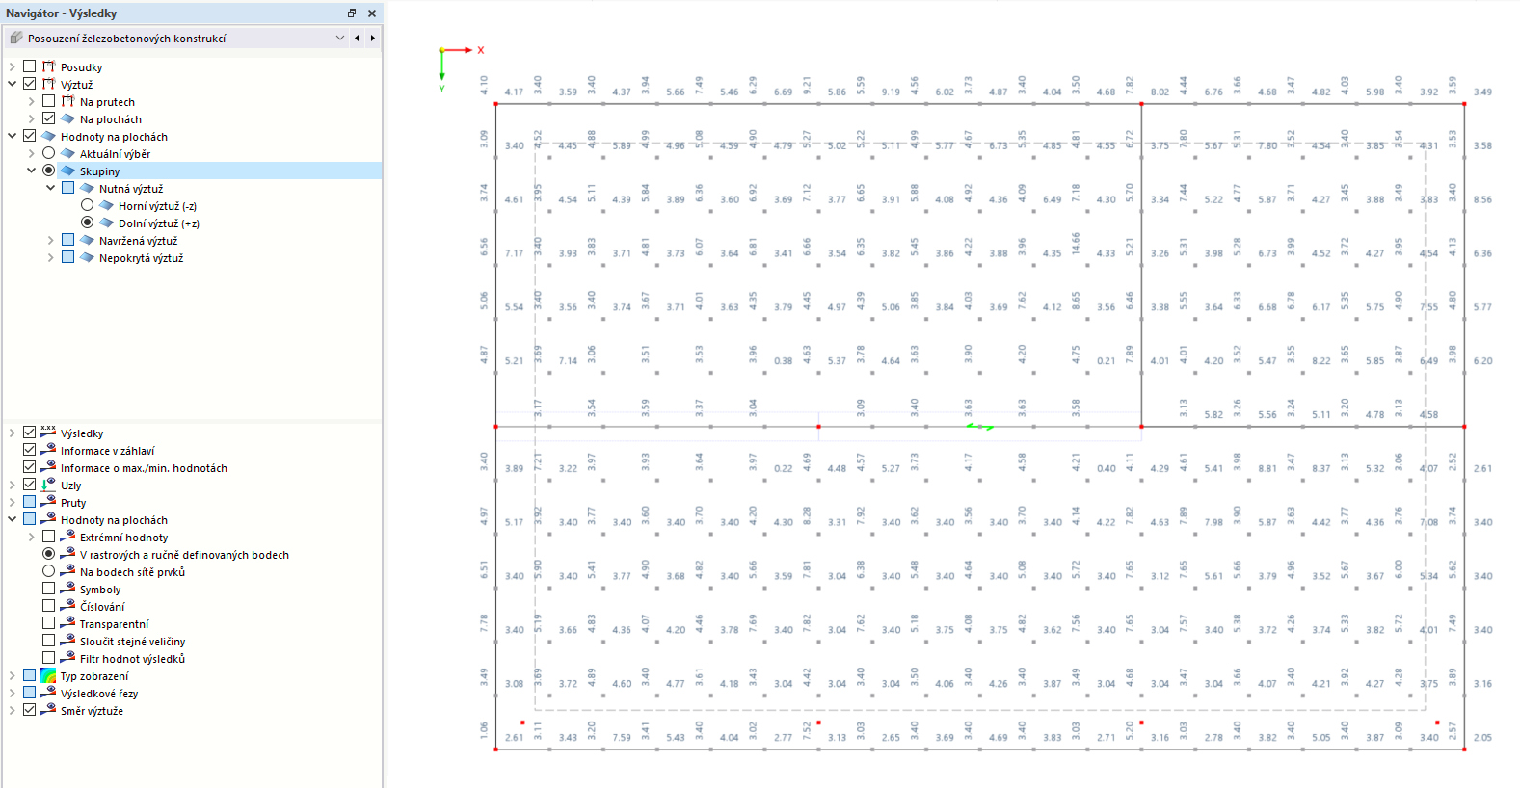Expand the Posudky tree node

click(12, 66)
